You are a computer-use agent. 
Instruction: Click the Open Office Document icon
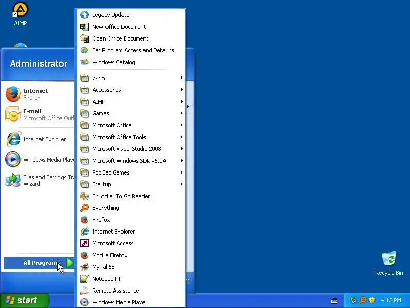pyautogui.click(x=85, y=38)
